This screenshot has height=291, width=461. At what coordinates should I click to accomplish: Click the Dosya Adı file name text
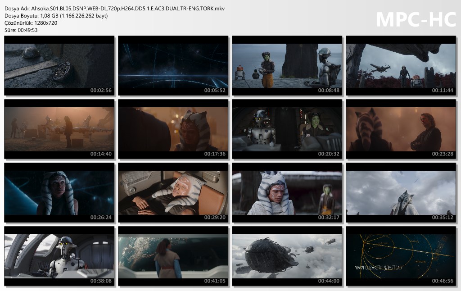pos(115,9)
